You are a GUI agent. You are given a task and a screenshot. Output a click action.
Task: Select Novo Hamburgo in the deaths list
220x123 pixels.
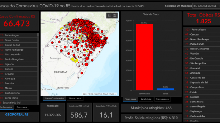tap(202, 39)
